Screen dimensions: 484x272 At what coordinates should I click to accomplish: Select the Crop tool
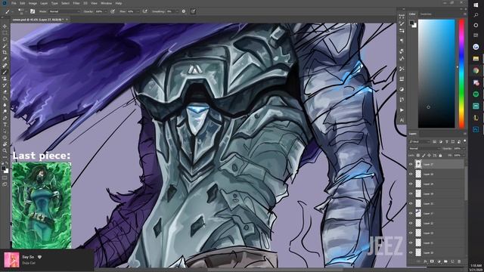coord(5,52)
